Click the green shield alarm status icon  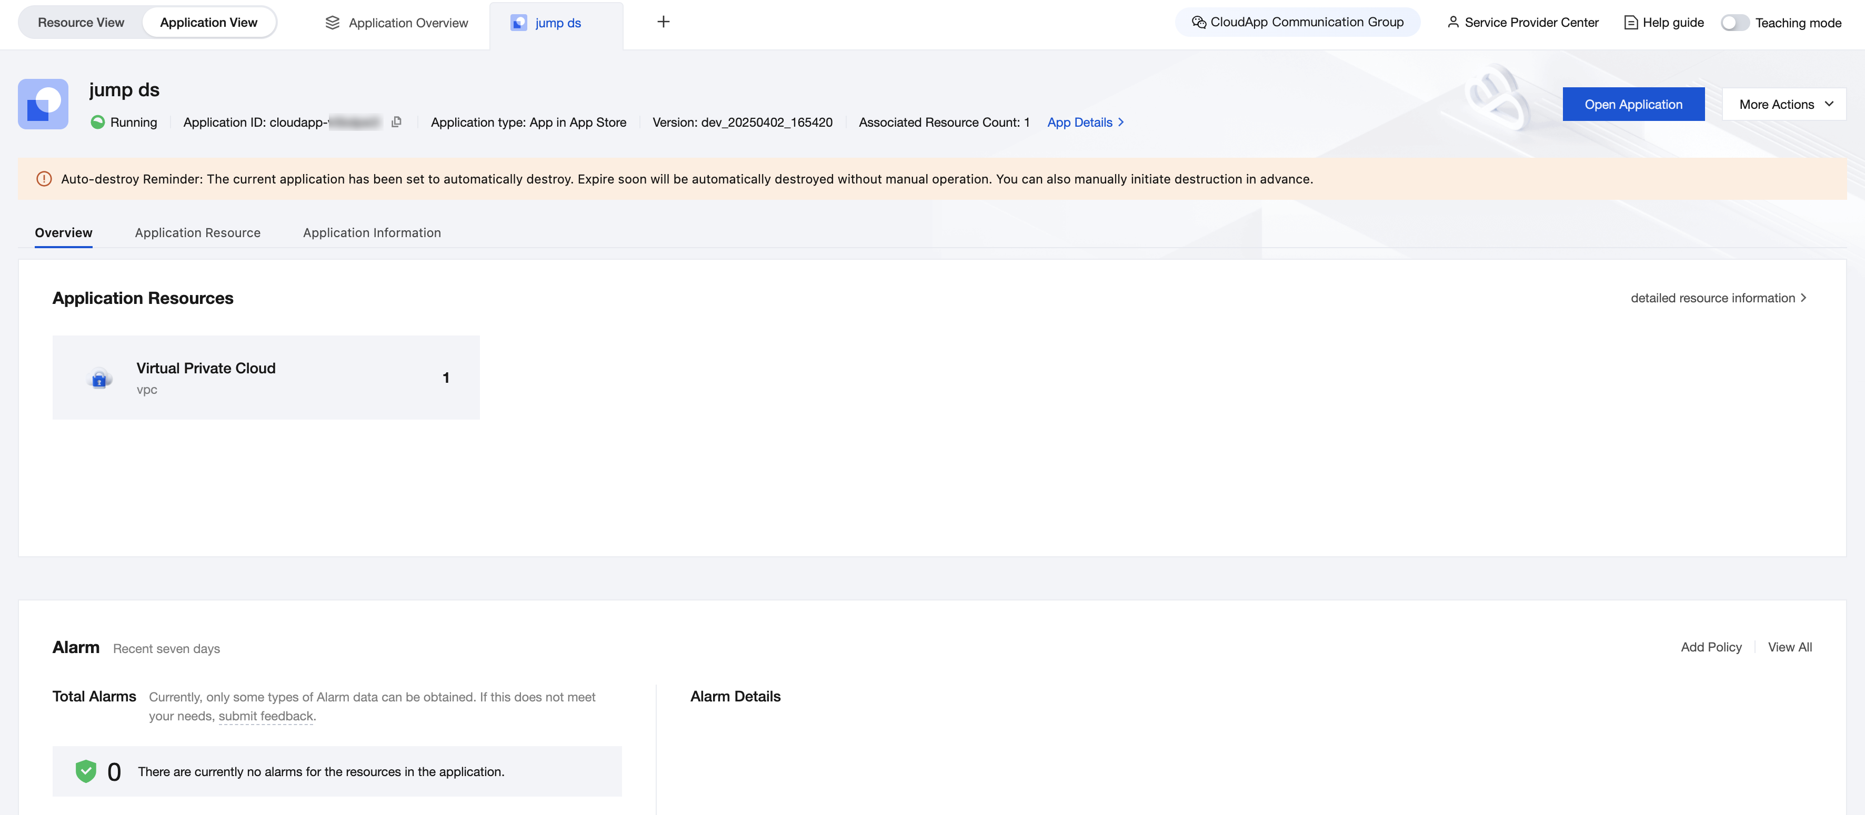coord(85,771)
